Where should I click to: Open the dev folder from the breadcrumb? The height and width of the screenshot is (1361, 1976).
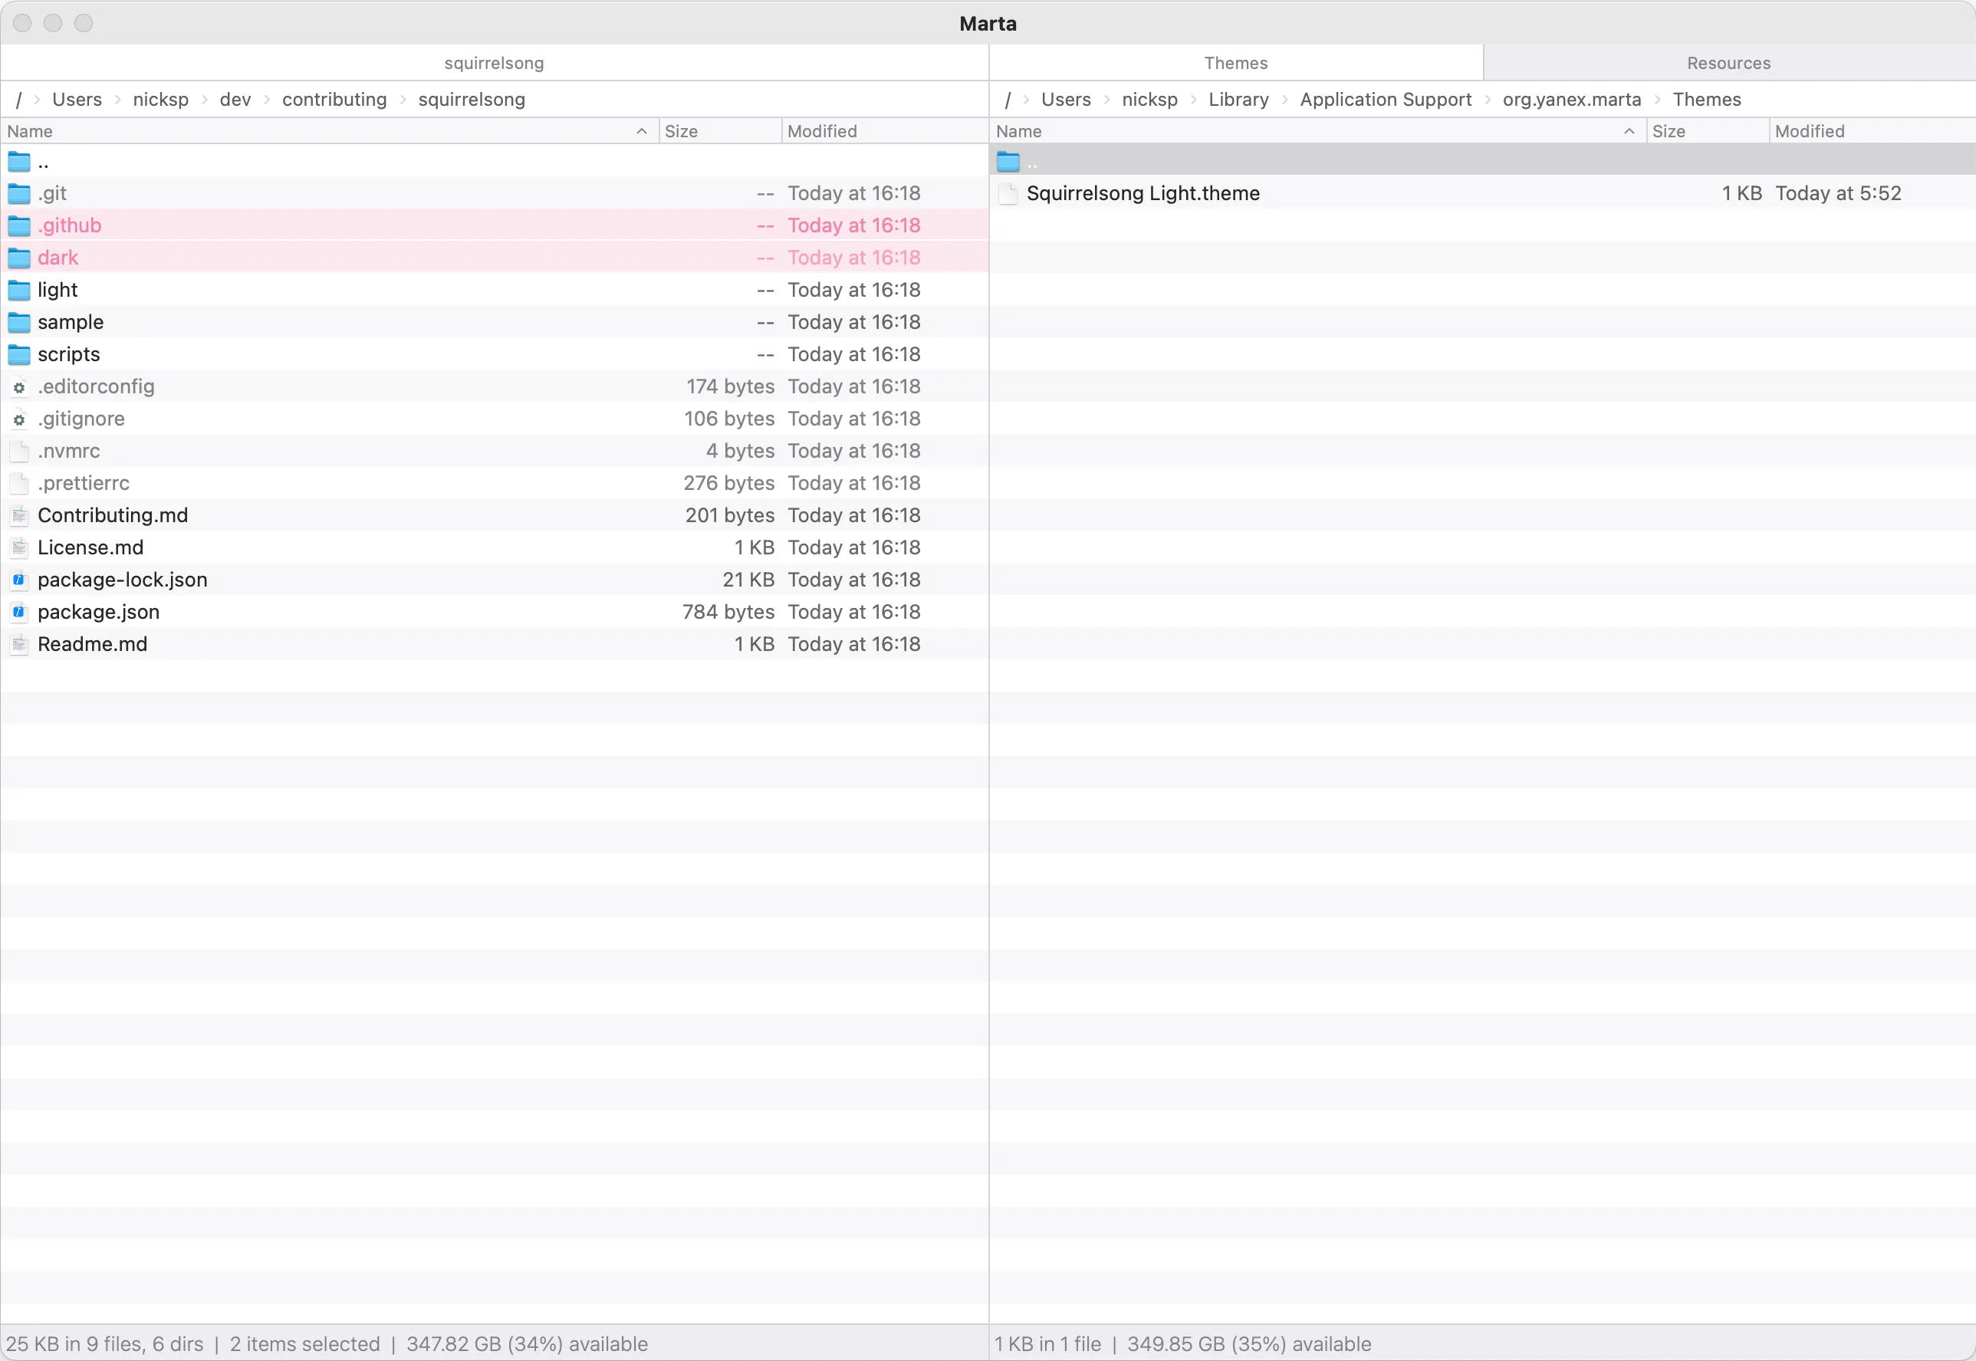[x=235, y=100]
